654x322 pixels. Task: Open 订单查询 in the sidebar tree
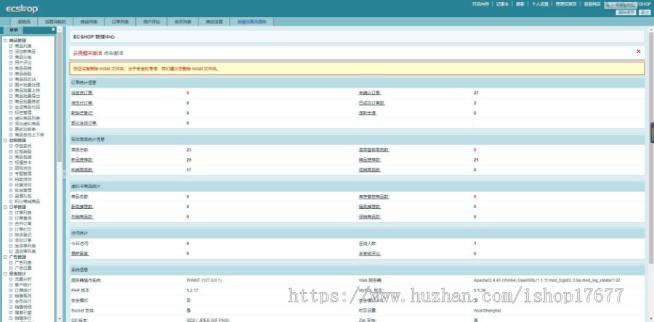(x=23, y=218)
